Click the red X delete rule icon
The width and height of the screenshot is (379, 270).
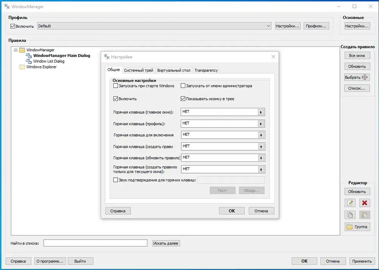(365, 203)
